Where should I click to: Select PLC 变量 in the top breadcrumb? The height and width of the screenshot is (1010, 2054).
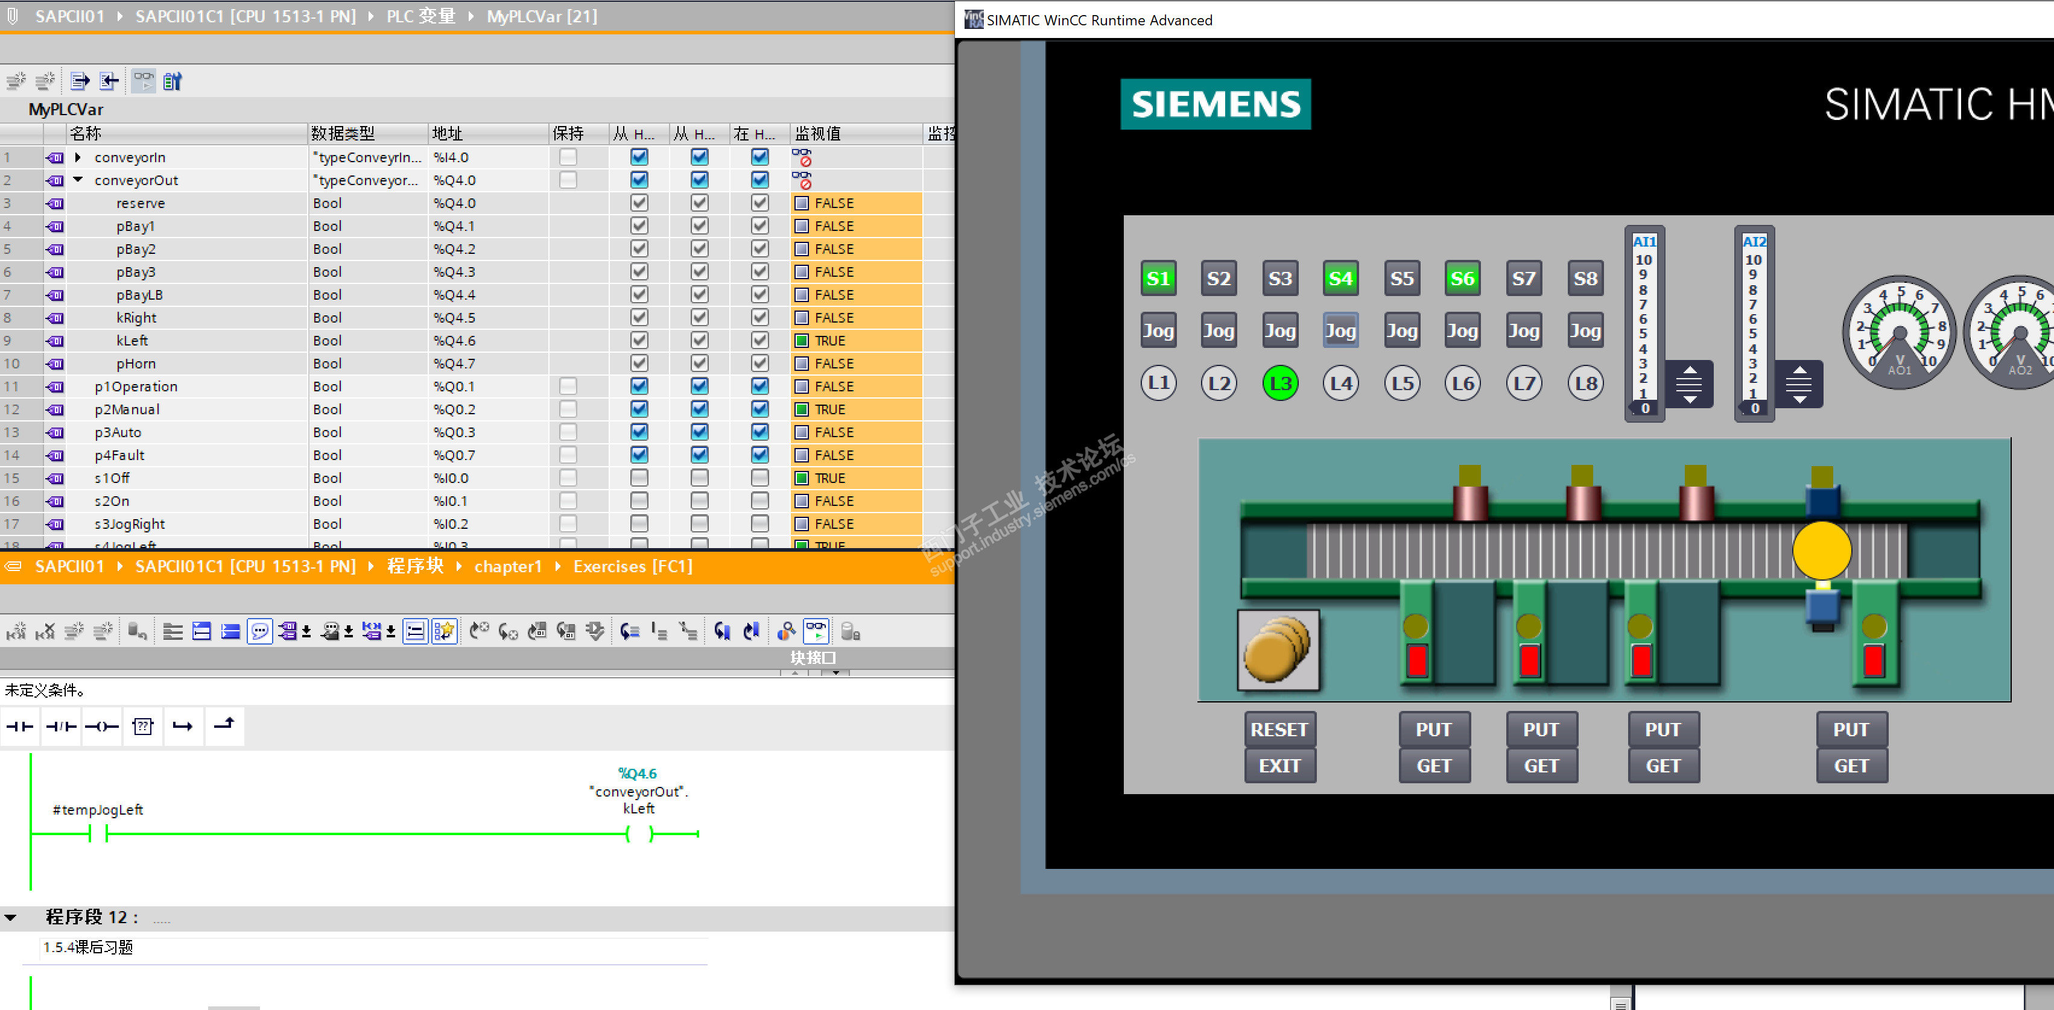coord(420,17)
